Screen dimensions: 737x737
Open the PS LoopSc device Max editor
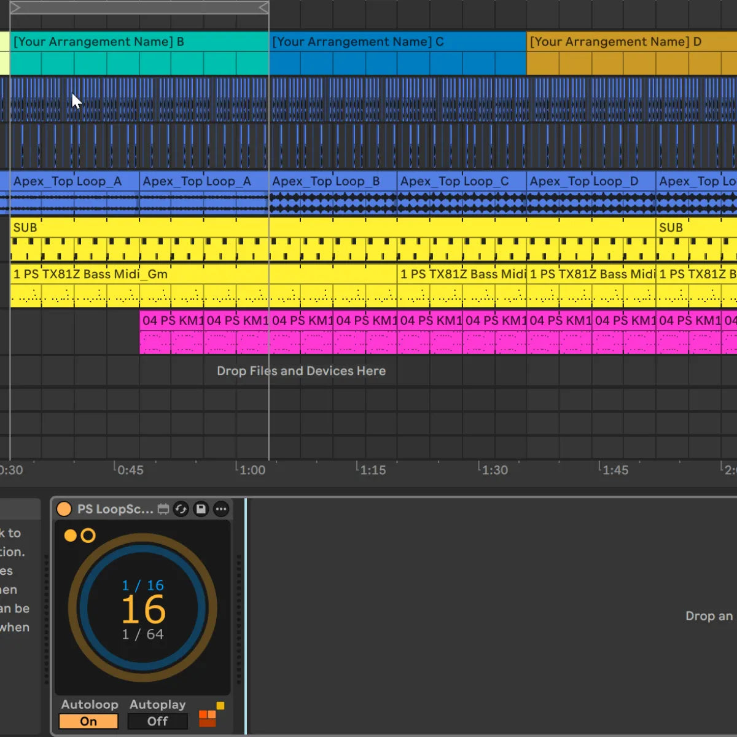[162, 509]
